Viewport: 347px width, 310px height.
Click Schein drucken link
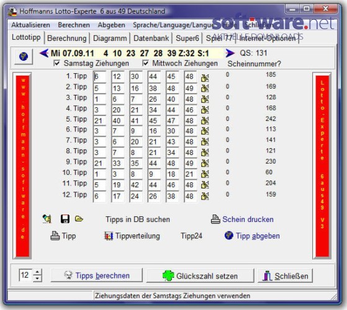tap(248, 219)
